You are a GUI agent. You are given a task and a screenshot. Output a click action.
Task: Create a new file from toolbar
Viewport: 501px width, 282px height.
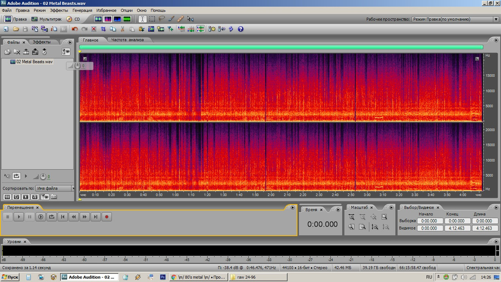(6, 29)
